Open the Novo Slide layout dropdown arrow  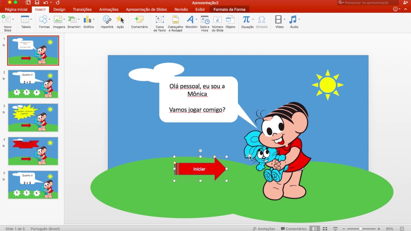[13, 19]
